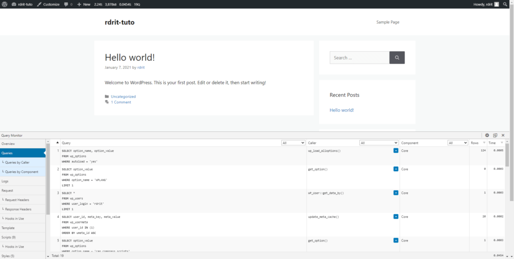The image size is (514, 259).
Task: Expand call stack for WP_User::get_data_by() caller
Action: tap(396, 193)
